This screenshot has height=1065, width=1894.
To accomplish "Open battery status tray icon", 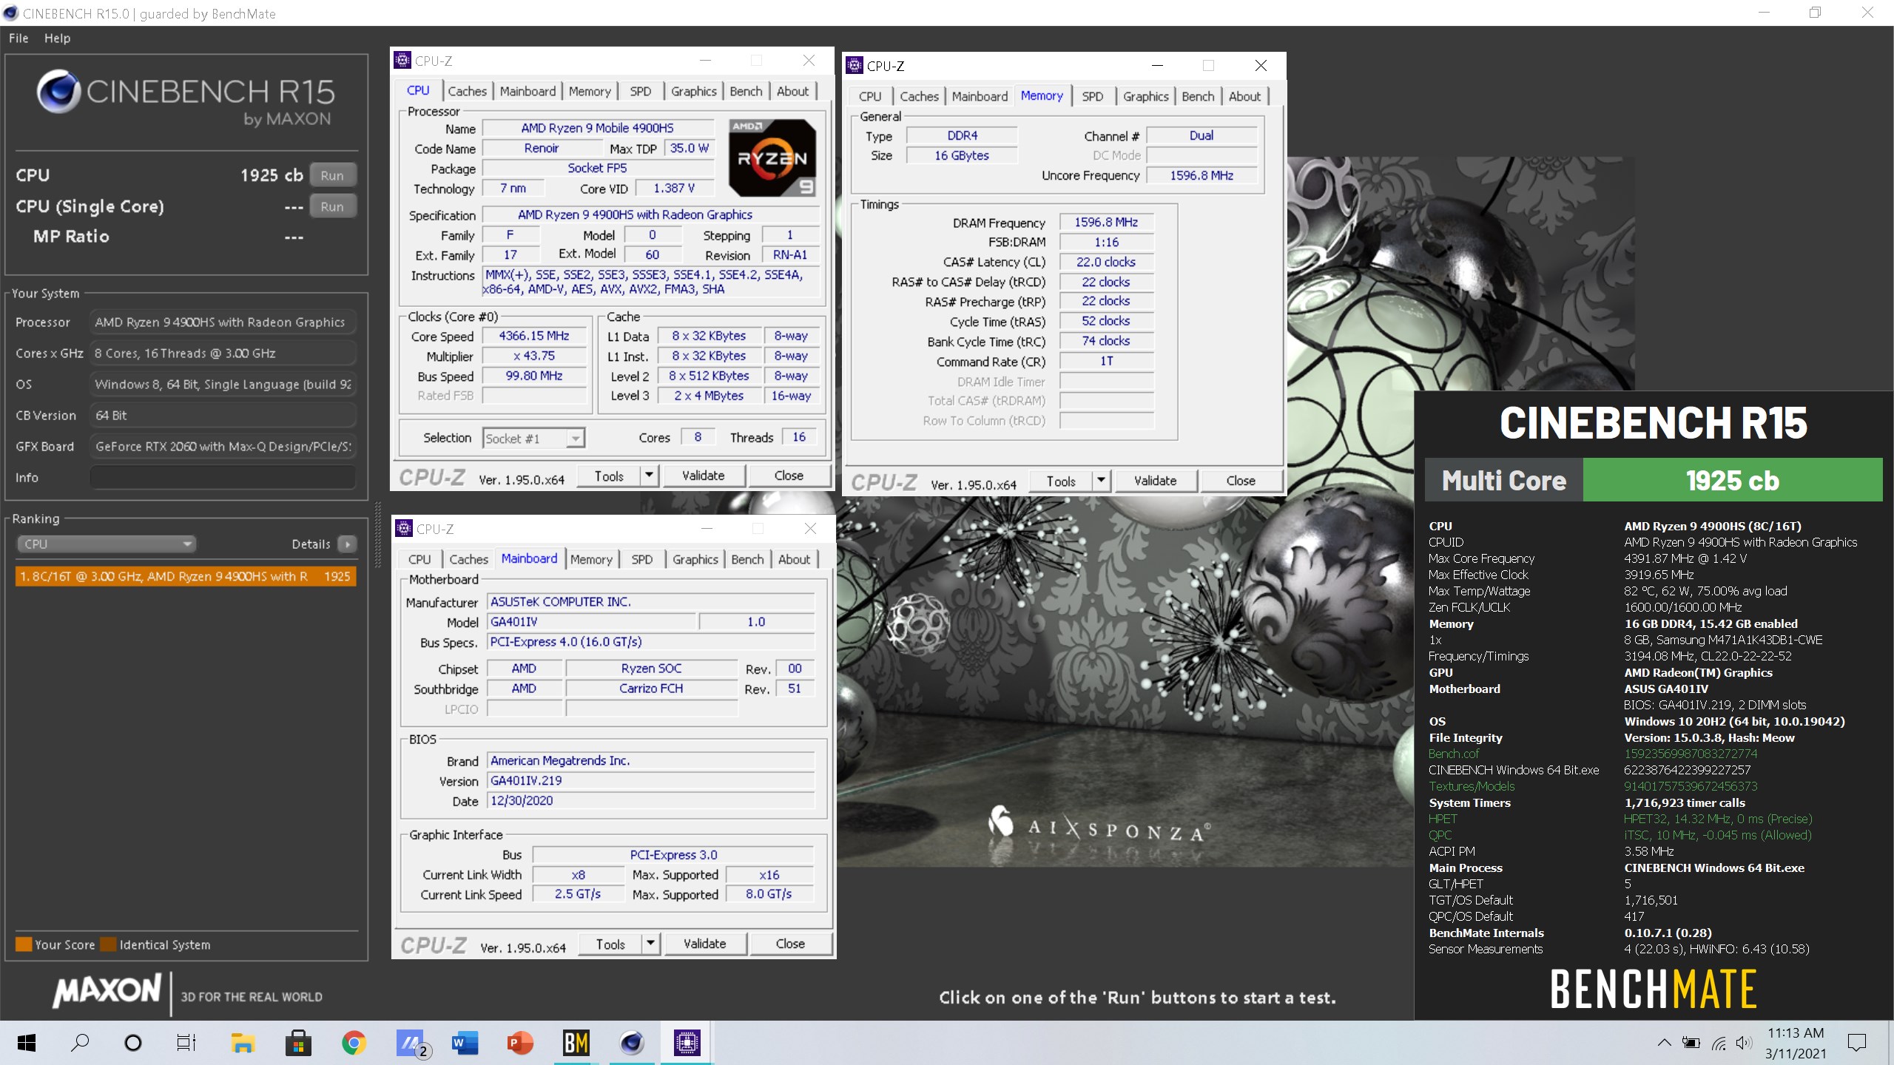I will point(1691,1043).
